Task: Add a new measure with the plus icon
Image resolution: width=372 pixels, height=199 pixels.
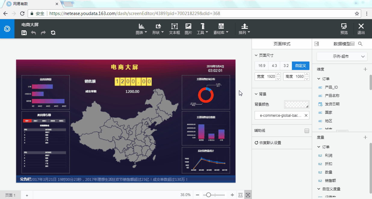Action: click(x=365, y=137)
